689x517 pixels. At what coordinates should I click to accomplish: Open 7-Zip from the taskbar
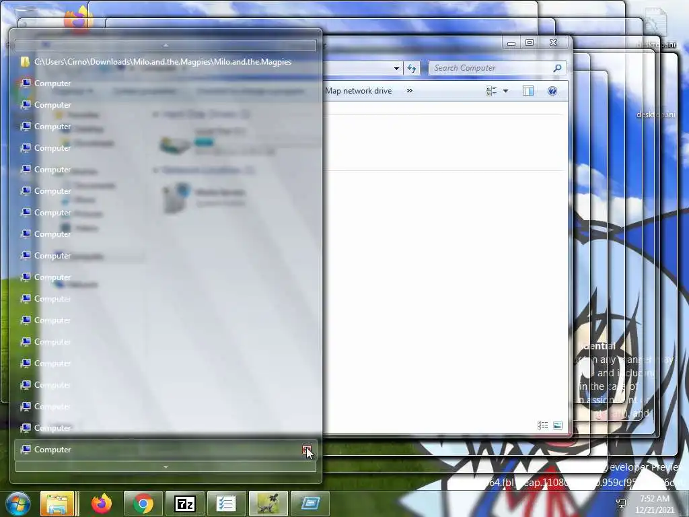185,504
